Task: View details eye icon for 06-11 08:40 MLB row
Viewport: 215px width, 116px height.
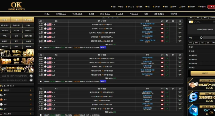Action: [162, 25]
